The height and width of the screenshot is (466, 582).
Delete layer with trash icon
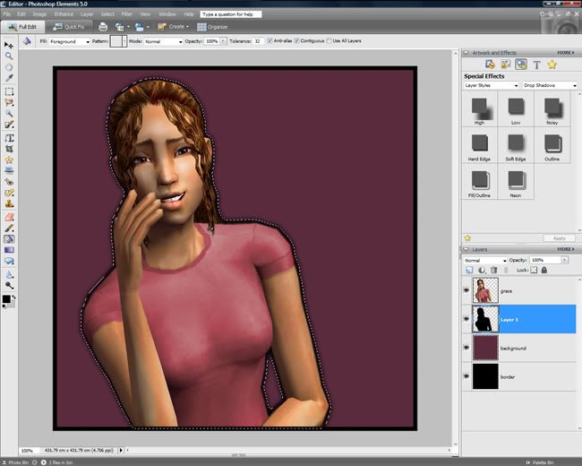click(493, 270)
